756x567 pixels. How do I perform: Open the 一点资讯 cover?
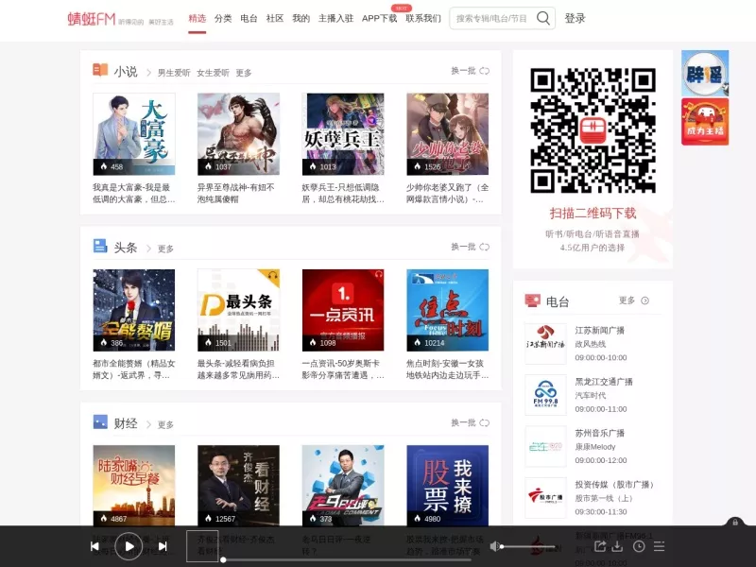point(343,310)
